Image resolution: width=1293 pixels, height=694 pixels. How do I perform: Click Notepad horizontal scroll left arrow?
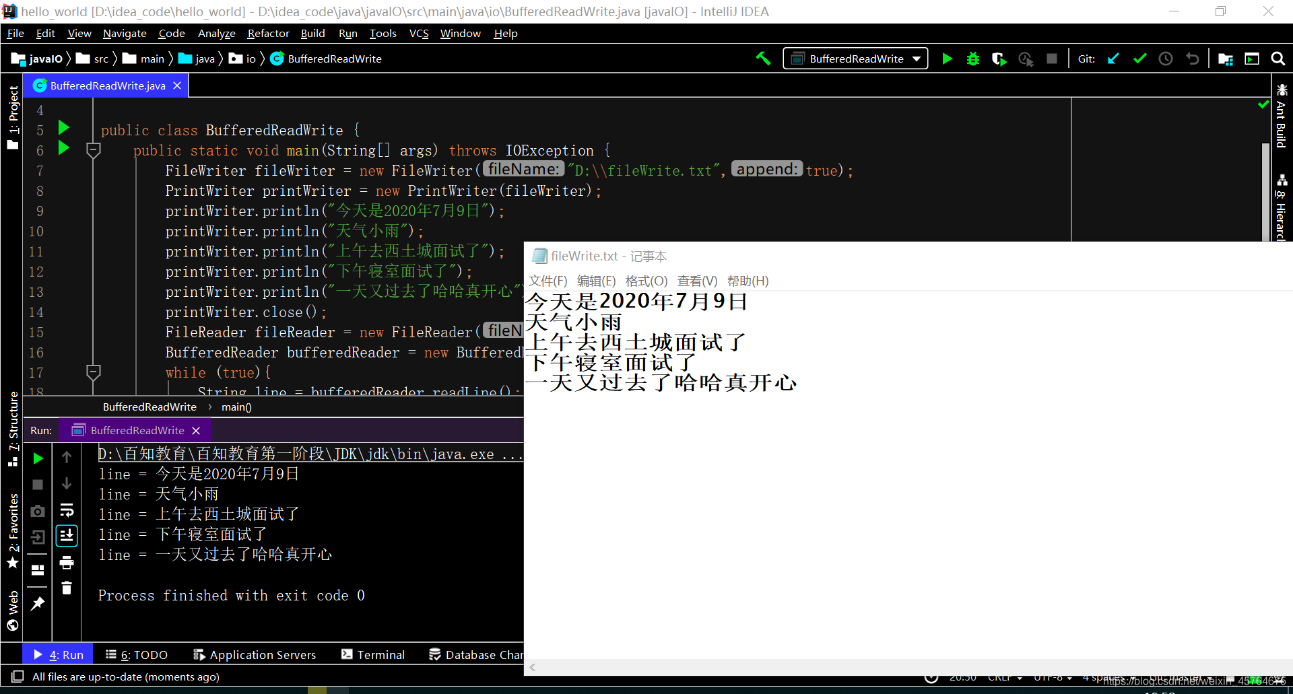click(x=533, y=667)
